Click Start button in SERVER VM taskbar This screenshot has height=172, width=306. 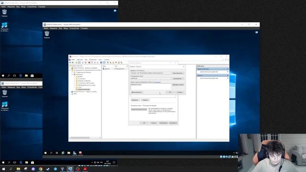point(45,153)
